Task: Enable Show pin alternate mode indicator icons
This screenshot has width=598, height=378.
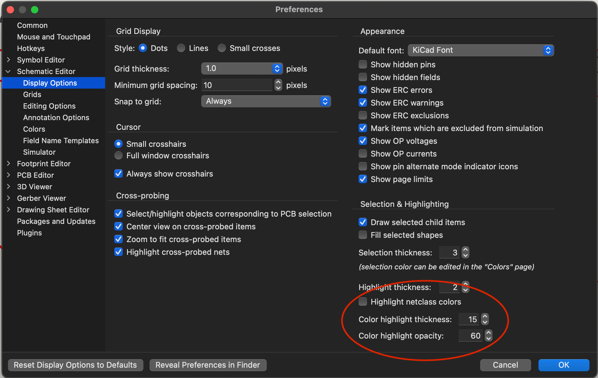Action: (x=363, y=166)
